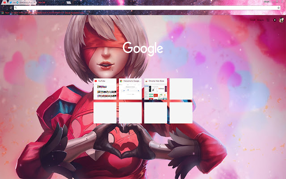Open the Google apps grid launcher
The height and width of the screenshot is (179, 286).
click(x=268, y=20)
